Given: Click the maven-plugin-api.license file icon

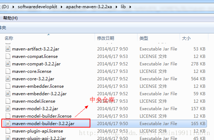Looking at the screenshot, I should pyautogui.click(x=8, y=131).
